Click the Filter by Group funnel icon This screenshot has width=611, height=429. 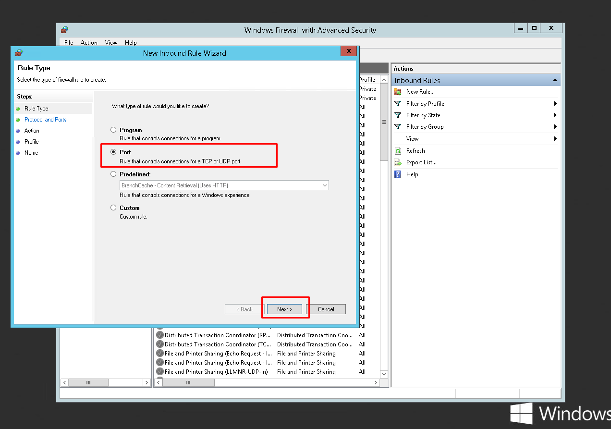click(x=398, y=127)
